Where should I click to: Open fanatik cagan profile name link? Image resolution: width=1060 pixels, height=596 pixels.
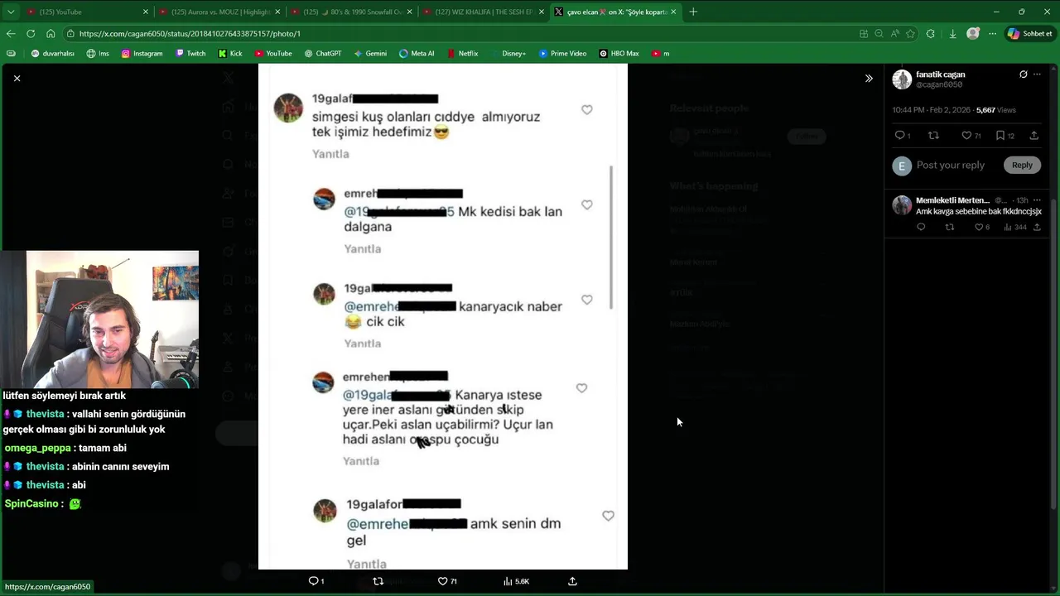pos(941,74)
